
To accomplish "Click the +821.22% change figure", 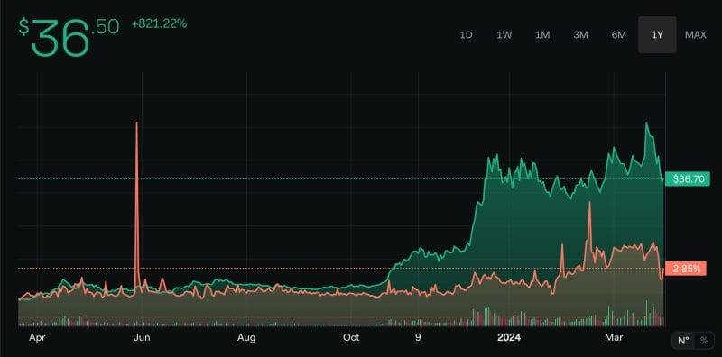I will (x=160, y=24).
